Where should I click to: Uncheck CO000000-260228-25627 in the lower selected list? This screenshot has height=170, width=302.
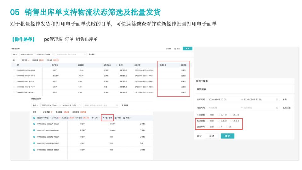coord(34,150)
